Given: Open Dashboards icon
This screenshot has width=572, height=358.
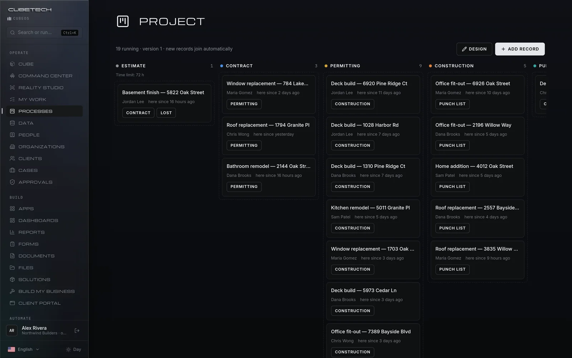Looking at the screenshot, I should [x=12, y=221].
